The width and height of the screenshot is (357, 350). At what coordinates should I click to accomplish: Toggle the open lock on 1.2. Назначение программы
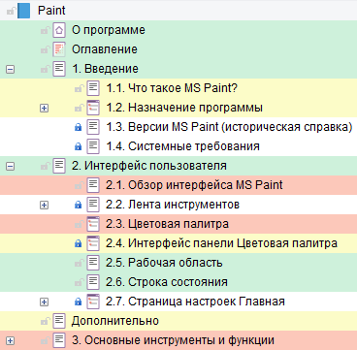point(79,109)
